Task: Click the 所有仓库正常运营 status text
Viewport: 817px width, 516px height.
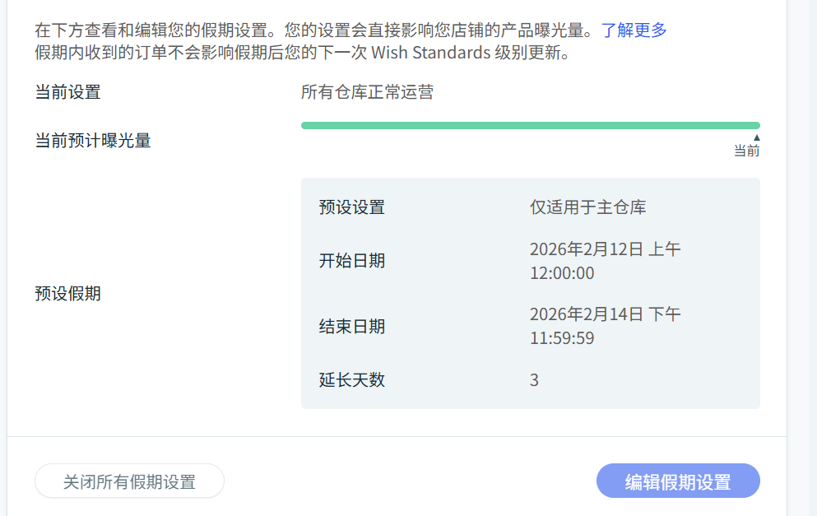Action: [x=367, y=92]
